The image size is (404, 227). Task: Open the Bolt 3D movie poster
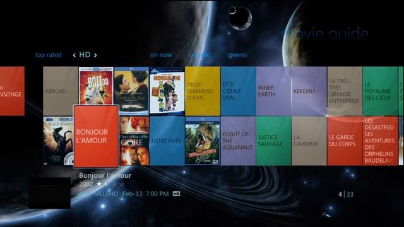pos(96,86)
